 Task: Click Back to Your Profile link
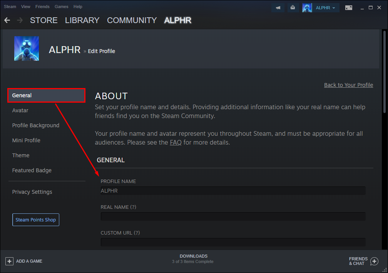(348, 85)
